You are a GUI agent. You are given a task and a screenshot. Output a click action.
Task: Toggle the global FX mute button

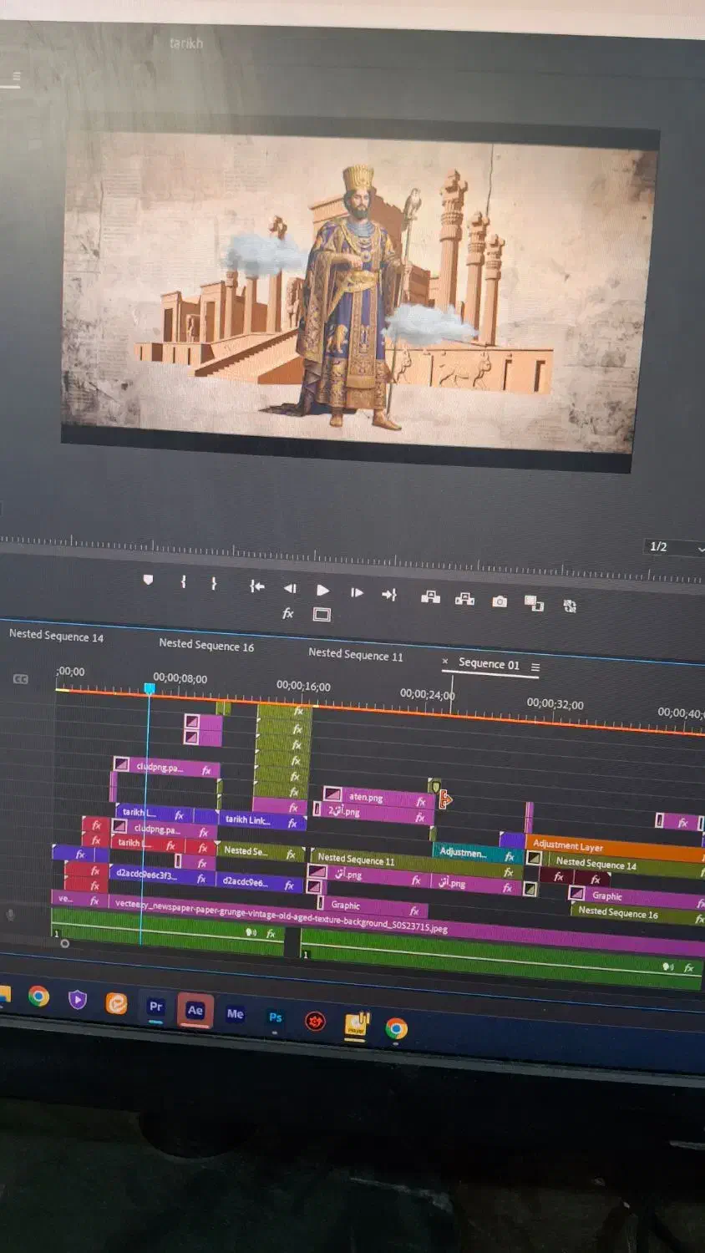coord(288,613)
